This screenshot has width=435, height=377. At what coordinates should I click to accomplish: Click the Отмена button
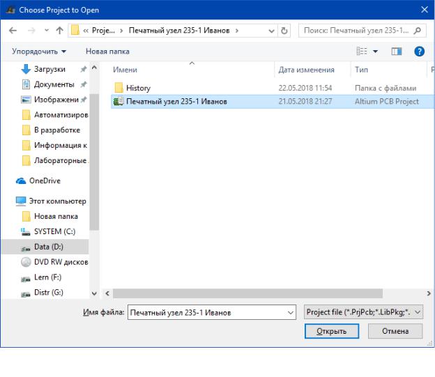[395, 331]
